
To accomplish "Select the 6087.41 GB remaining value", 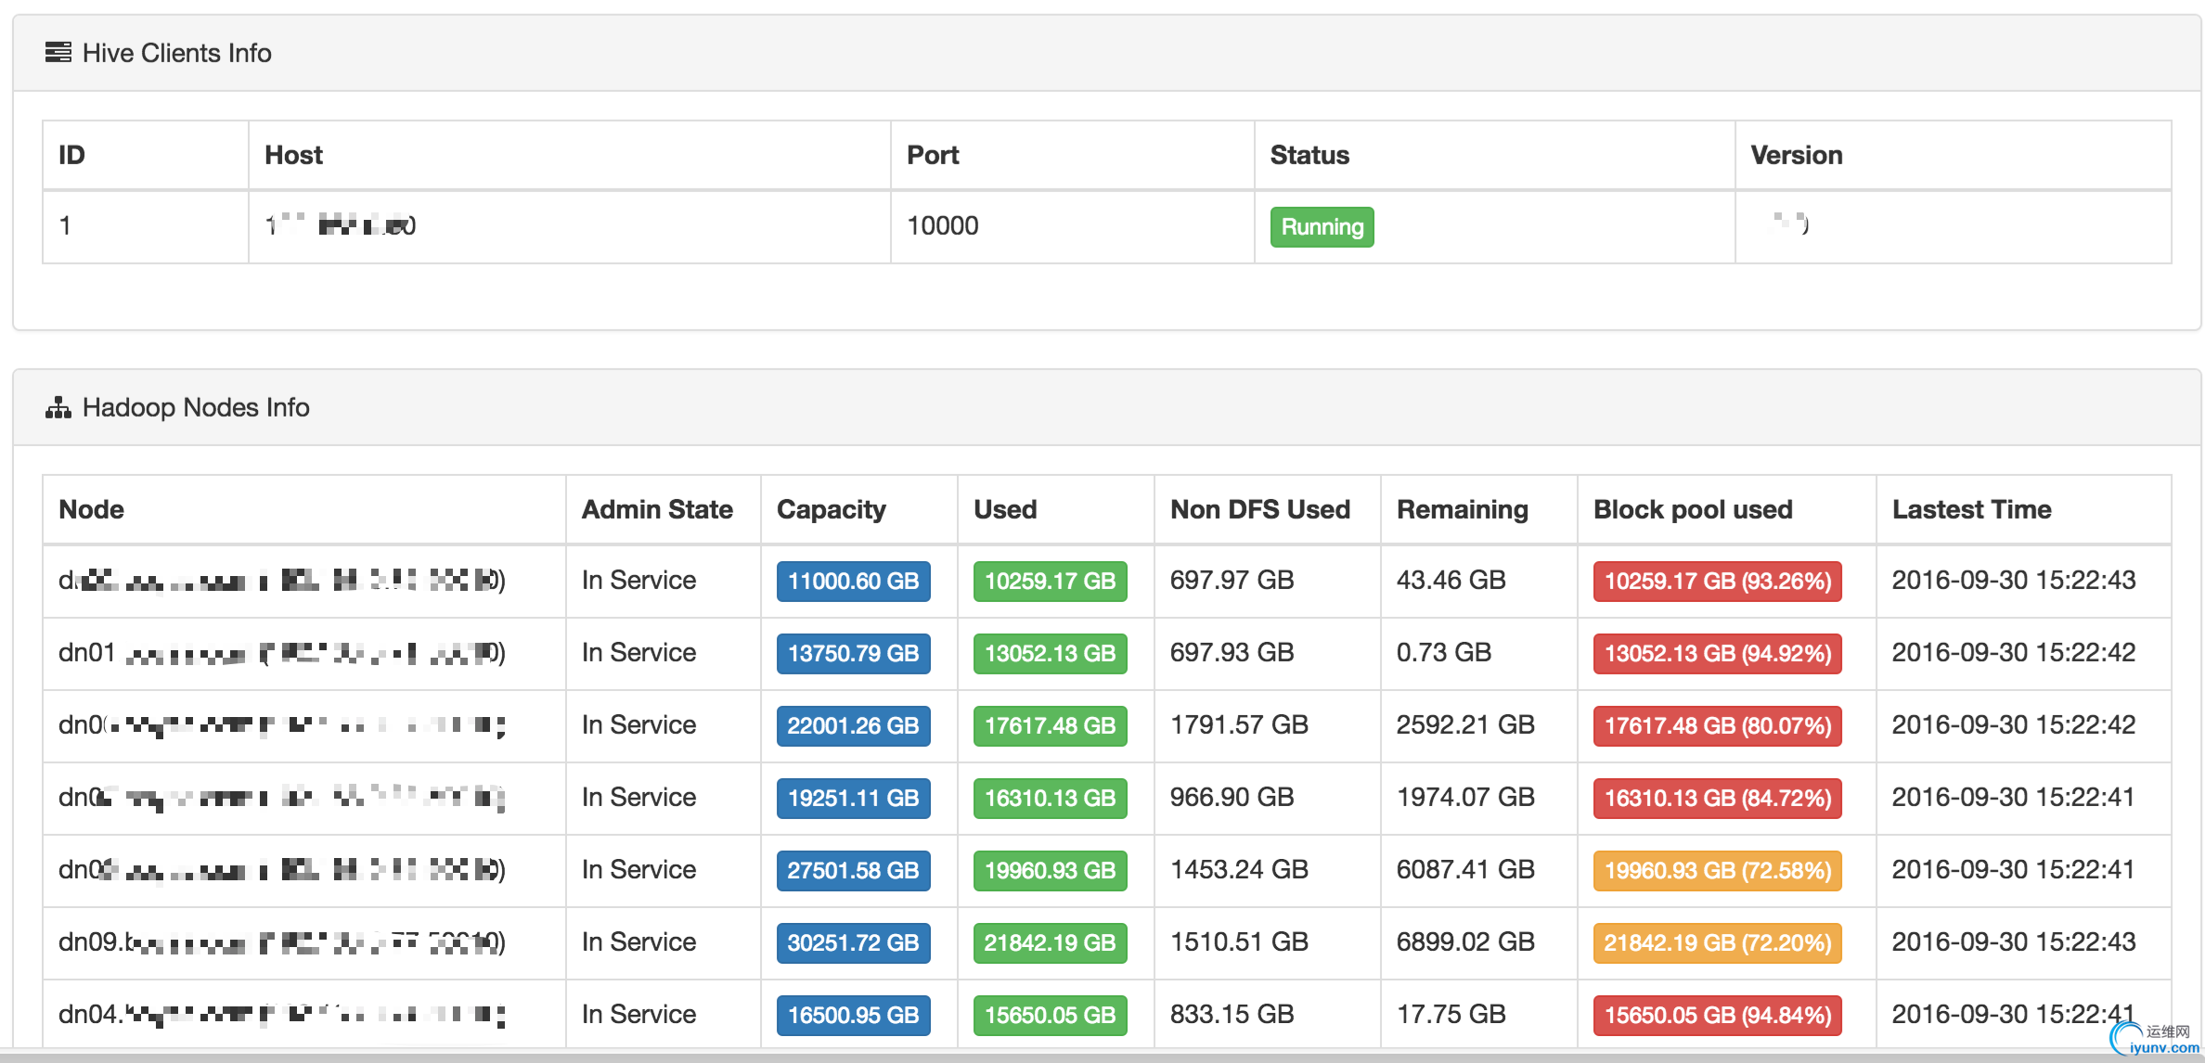I will point(1465,869).
